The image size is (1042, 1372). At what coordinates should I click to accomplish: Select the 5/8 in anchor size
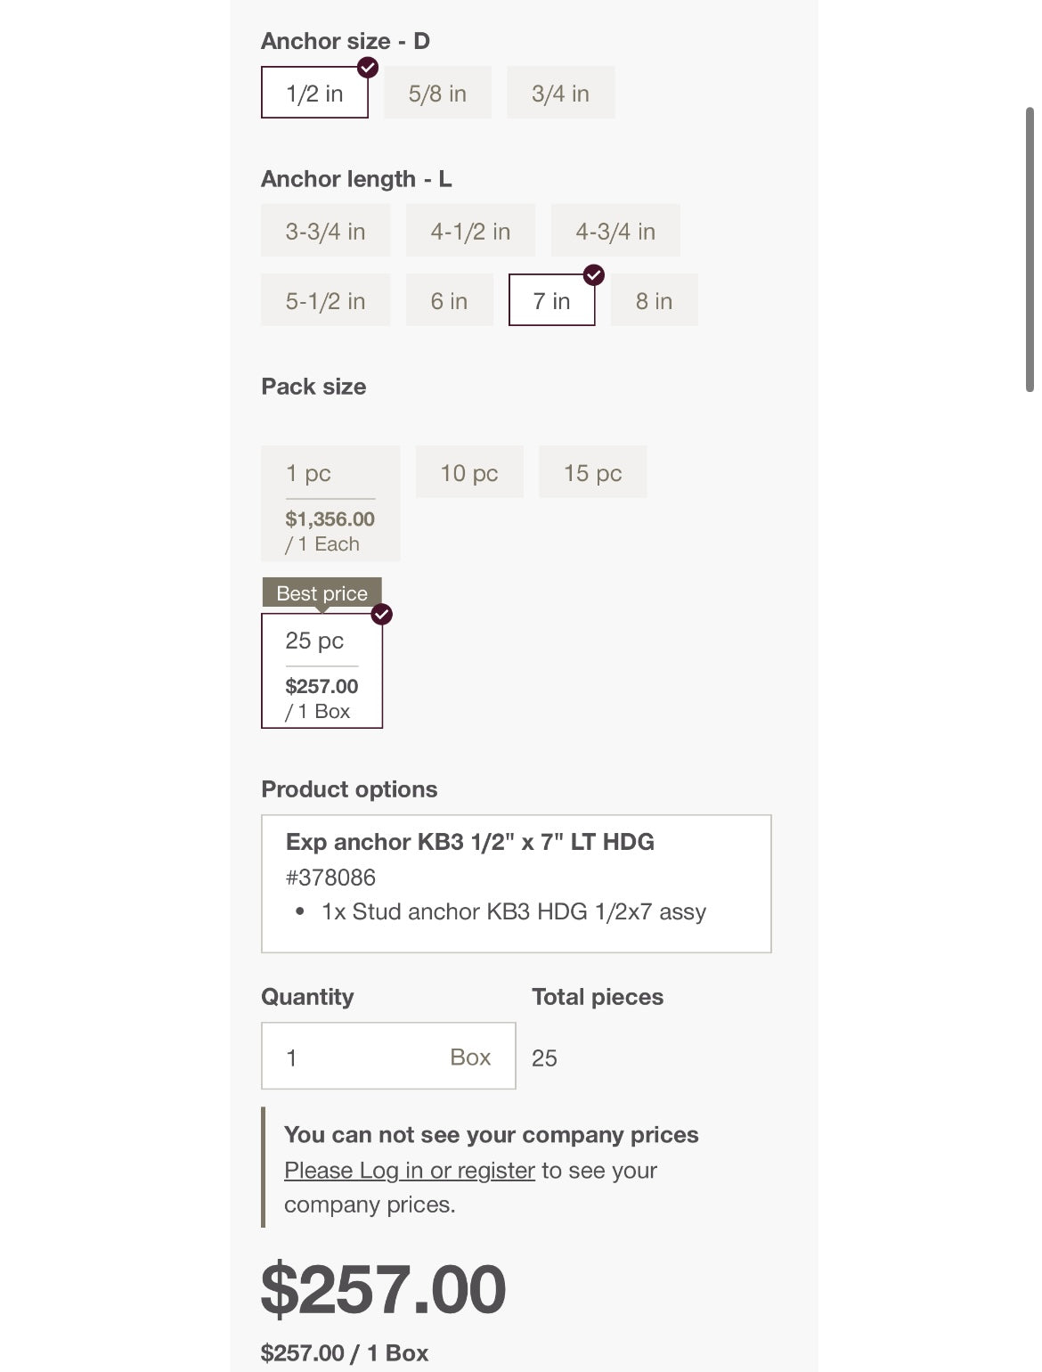pos(437,93)
